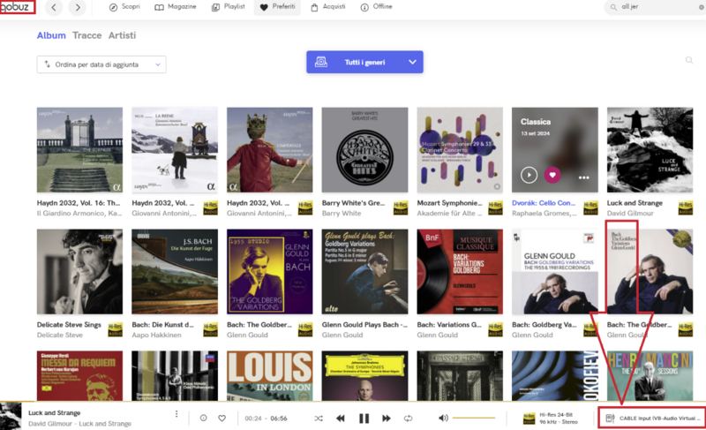
Task: Go to the previous track
Action: 341,418
